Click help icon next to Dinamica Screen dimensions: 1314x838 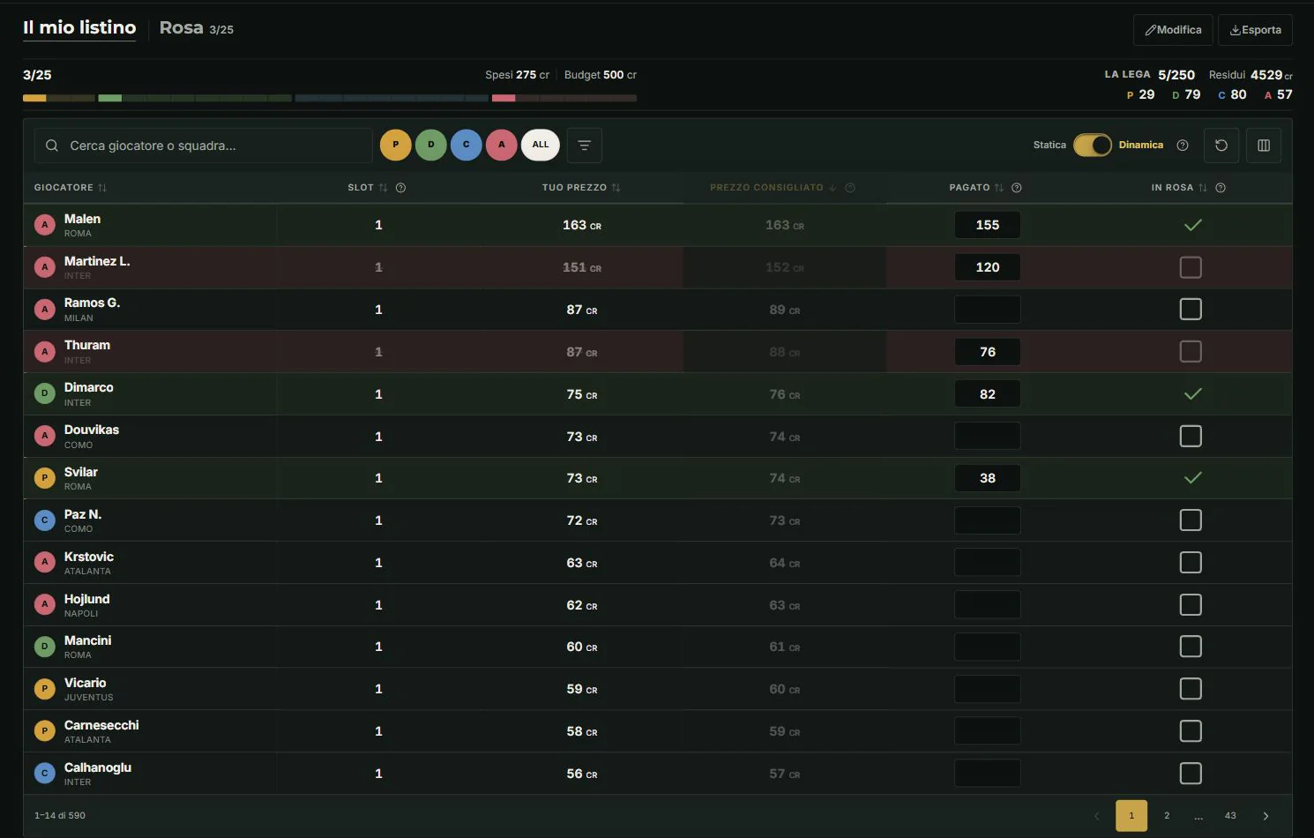click(x=1183, y=146)
